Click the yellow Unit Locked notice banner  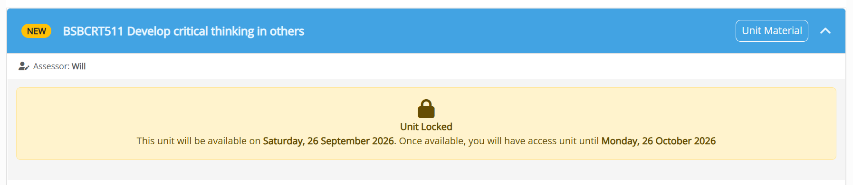pyautogui.click(x=426, y=123)
